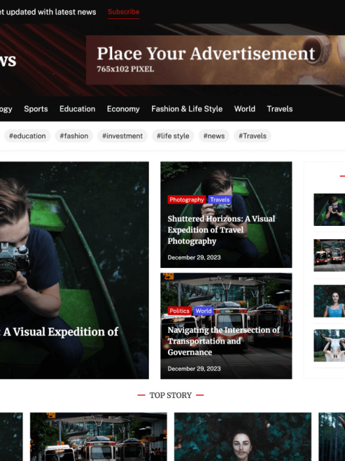Open the Place Your Advertisement banner
The height and width of the screenshot is (461, 345).
[x=215, y=60]
